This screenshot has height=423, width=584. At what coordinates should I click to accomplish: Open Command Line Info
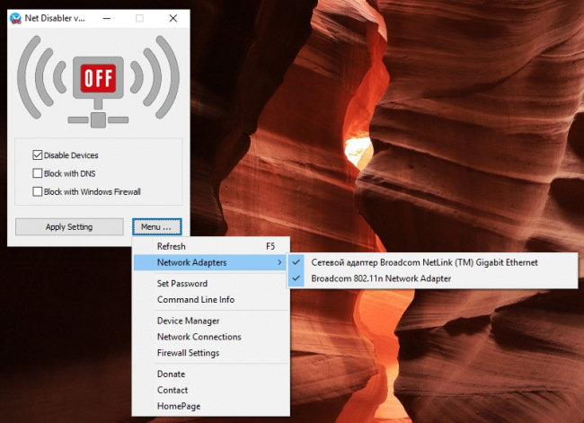pyautogui.click(x=211, y=299)
